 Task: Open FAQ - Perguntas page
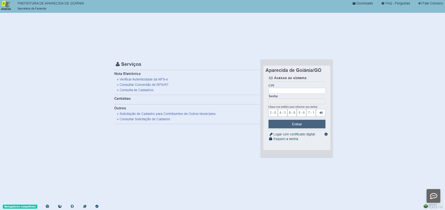(395, 3)
